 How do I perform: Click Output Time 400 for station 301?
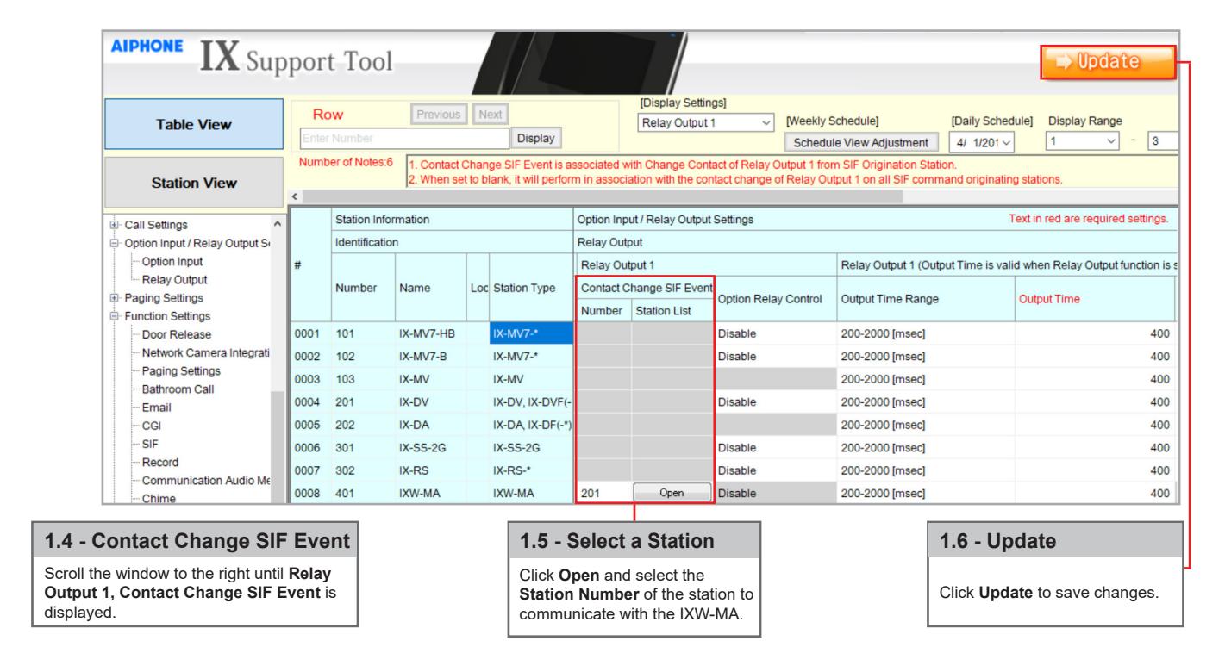[1095, 446]
